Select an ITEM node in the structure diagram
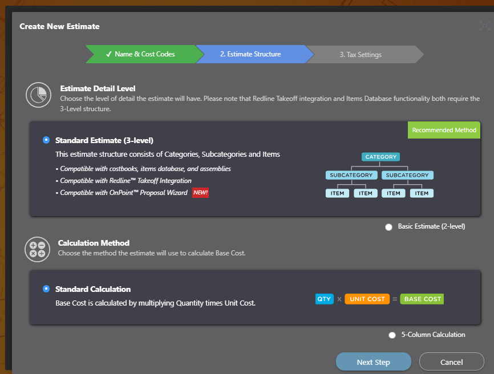The height and width of the screenshot is (374, 494). click(x=337, y=193)
